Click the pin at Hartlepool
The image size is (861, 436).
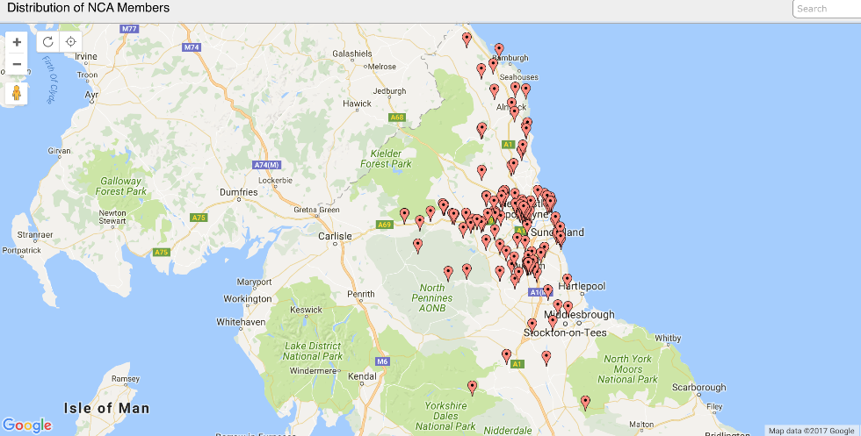[x=568, y=281]
